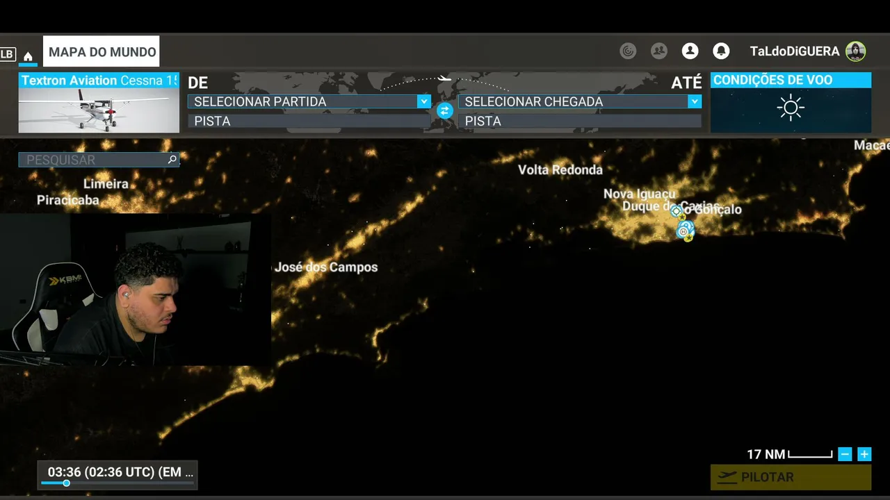Screen dimensions: 890x500
Task: Select José dos Campos map label
Action: (326, 267)
